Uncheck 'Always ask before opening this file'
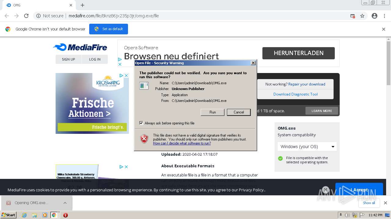This screenshot has height=219, width=391. [141, 123]
